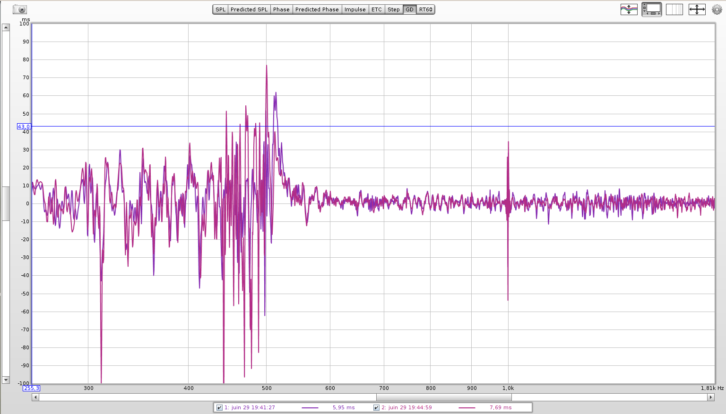The height and width of the screenshot is (414, 726).
Task: Open graph controls gear icon
Action: tap(717, 9)
